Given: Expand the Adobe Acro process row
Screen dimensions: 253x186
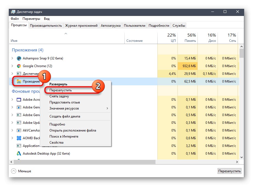Looking at the screenshot, I should [x=12, y=100].
